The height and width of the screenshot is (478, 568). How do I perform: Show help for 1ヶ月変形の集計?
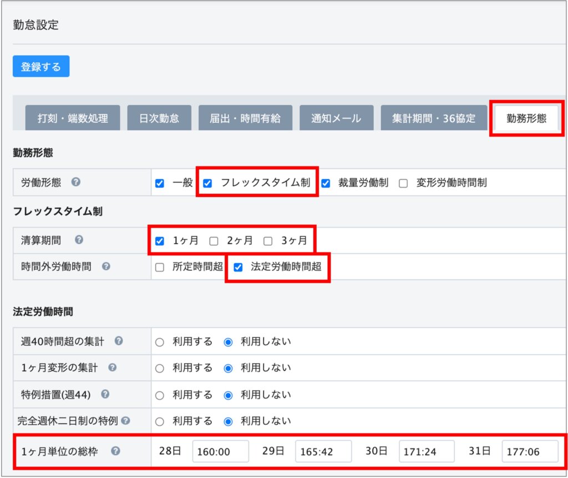point(113,368)
